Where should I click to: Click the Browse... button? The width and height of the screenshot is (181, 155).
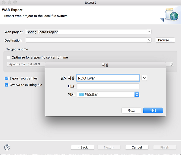tap(165, 40)
